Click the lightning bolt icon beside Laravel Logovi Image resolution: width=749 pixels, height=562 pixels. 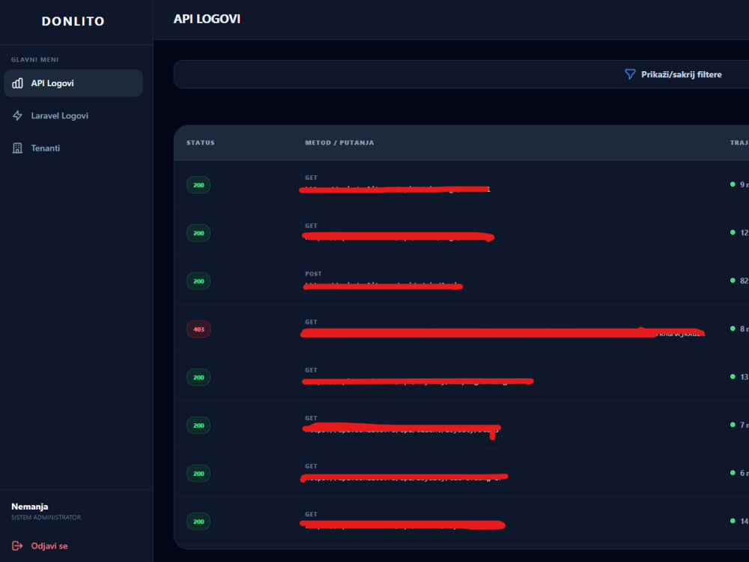[17, 115]
